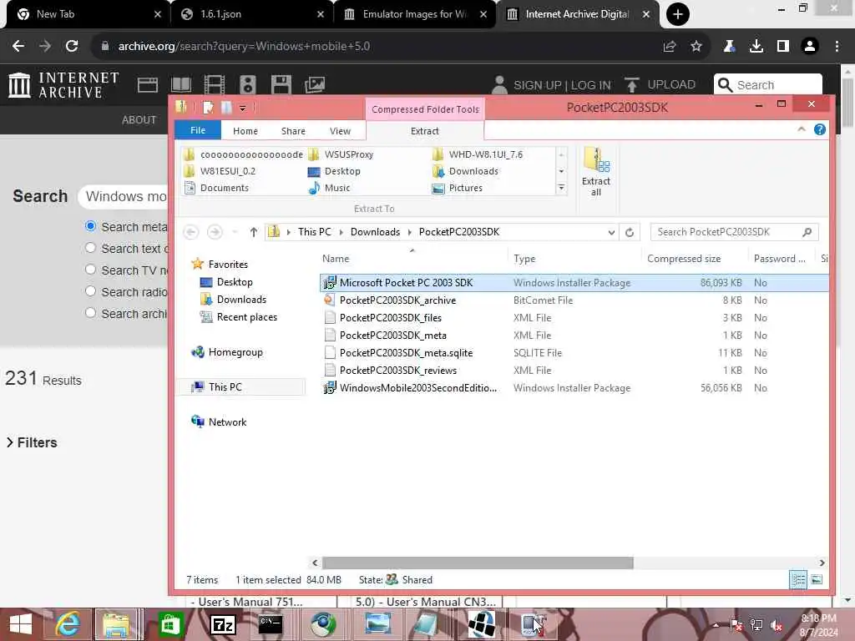Click Internet Archive video film icon

[x=215, y=85]
